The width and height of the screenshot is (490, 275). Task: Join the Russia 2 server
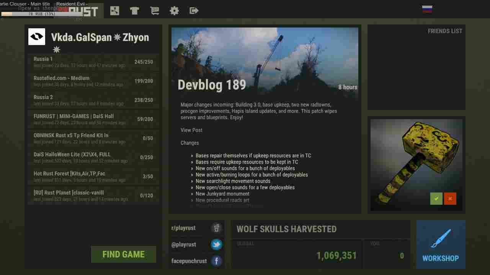[x=93, y=100]
